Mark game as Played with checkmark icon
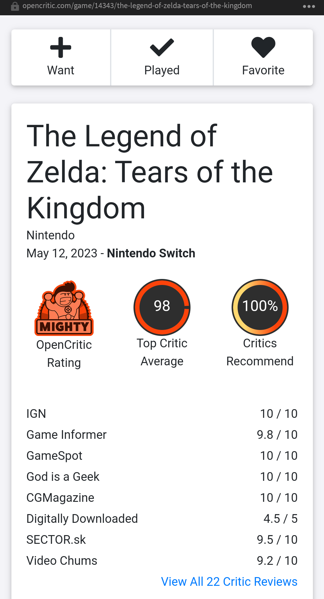Screen dimensions: 324x599 pyautogui.click(x=162, y=47)
